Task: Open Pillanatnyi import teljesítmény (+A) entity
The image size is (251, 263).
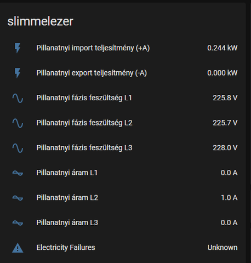Action: [x=93, y=48]
